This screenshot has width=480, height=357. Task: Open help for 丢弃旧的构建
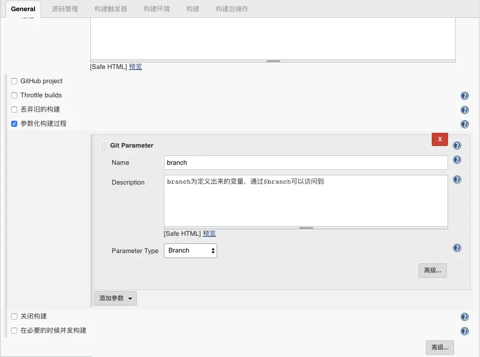coord(464,110)
